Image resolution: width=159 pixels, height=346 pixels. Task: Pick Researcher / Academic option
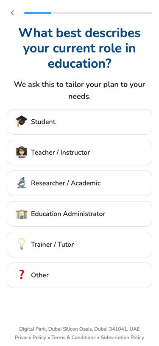tap(80, 183)
